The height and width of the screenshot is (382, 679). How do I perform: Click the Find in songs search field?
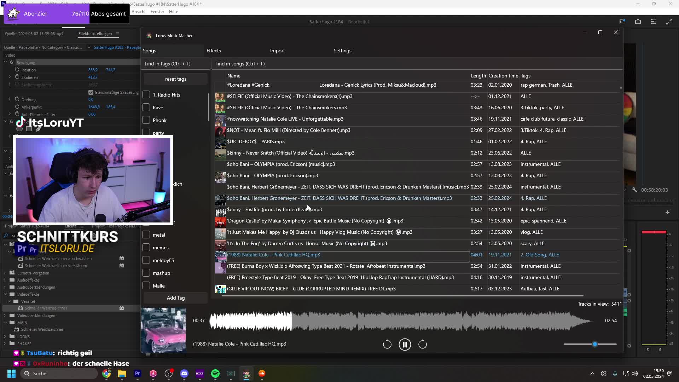(417, 64)
